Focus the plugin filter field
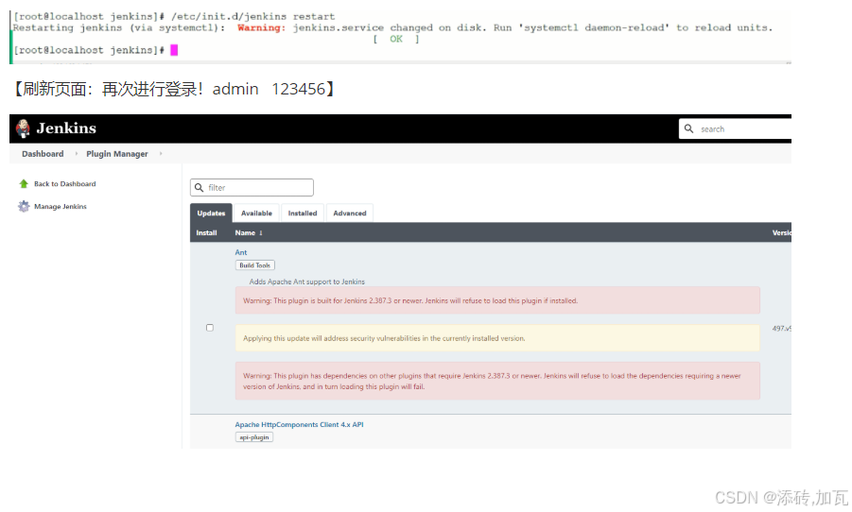Viewport: 852px width, 512px height. pos(252,187)
